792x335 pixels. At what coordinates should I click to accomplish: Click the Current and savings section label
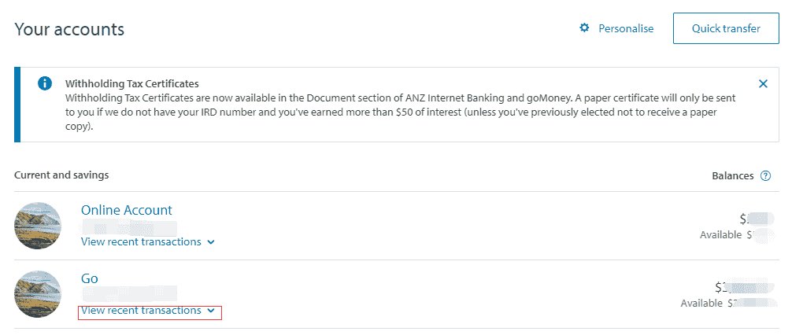coord(61,175)
